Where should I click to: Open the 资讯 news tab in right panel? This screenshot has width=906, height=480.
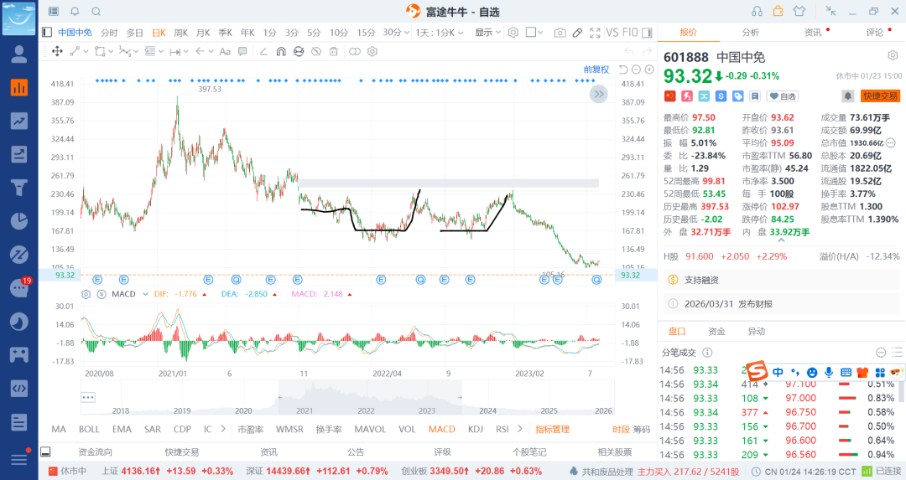coord(813,33)
